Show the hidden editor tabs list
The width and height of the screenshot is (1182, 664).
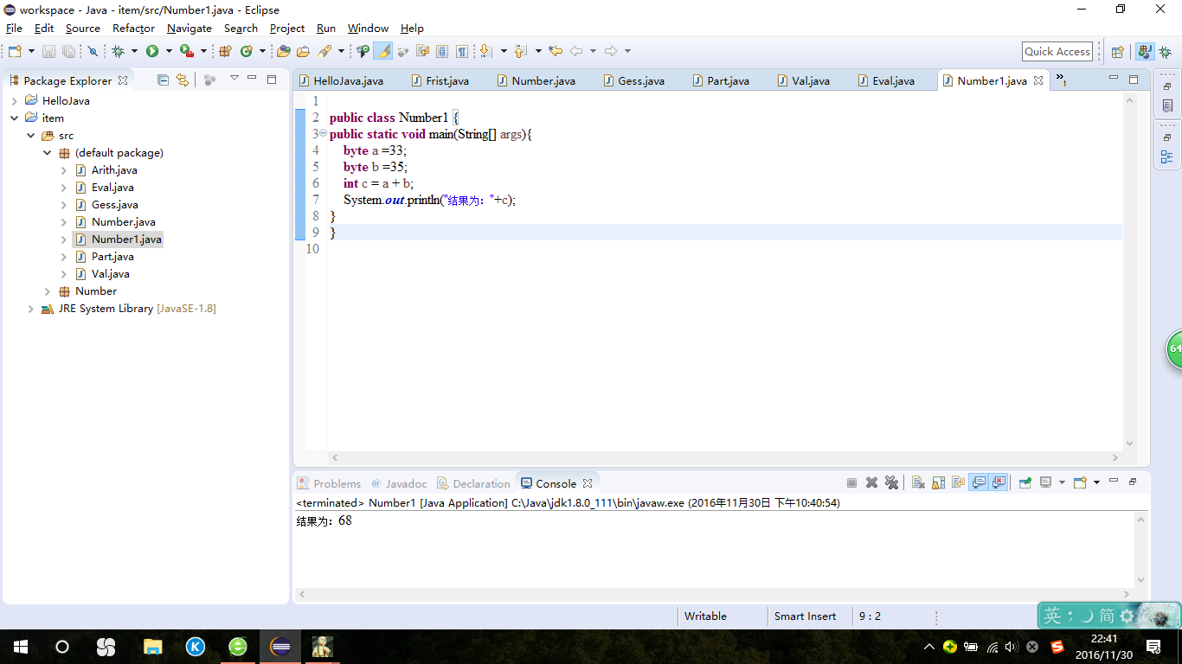point(1061,80)
